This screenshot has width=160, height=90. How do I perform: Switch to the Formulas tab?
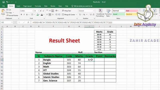pyautogui.click(x=38, y=6)
